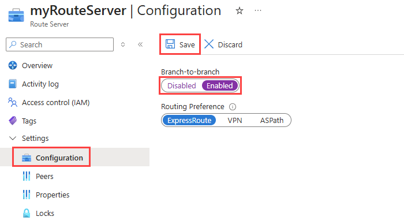Select VPN routing preference
The height and width of the screenshot is (224, 404).
pos(235,121)
